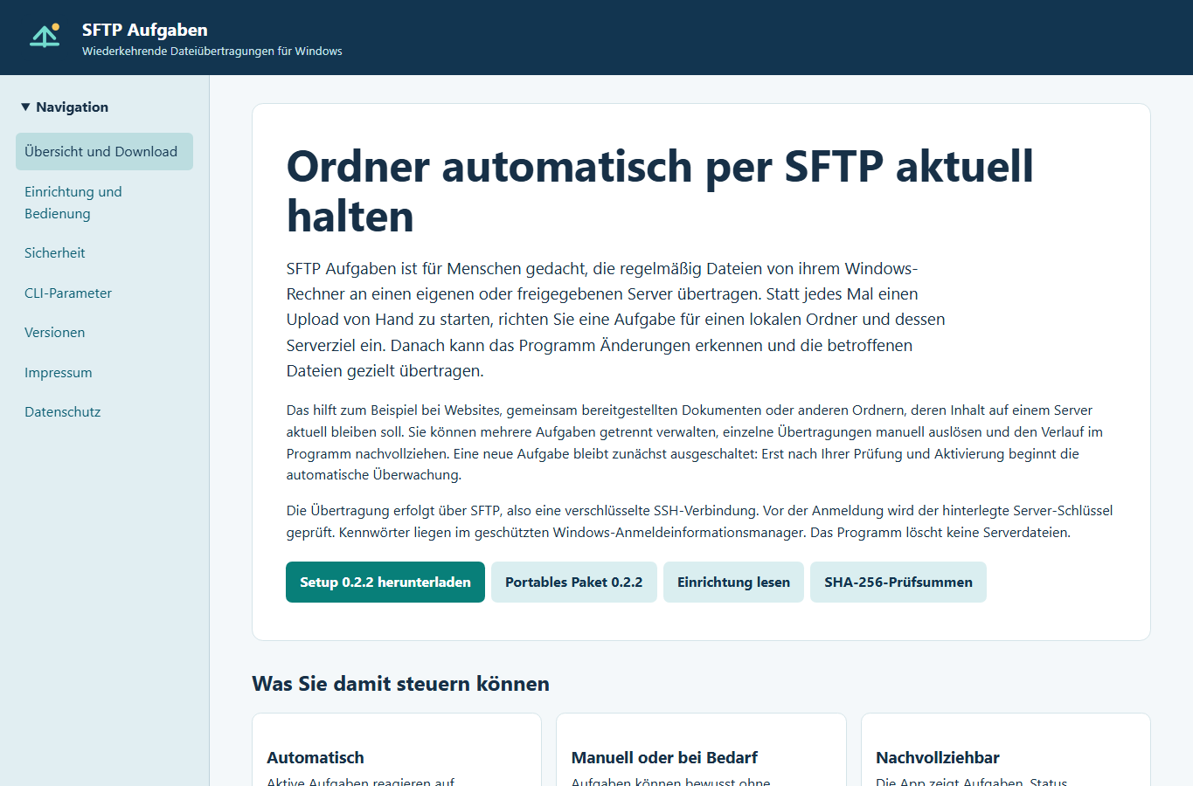This screenshot has width=1193, height=786.
Task: Click the SFTP Aufgaben header title
Action: point(145,30)
